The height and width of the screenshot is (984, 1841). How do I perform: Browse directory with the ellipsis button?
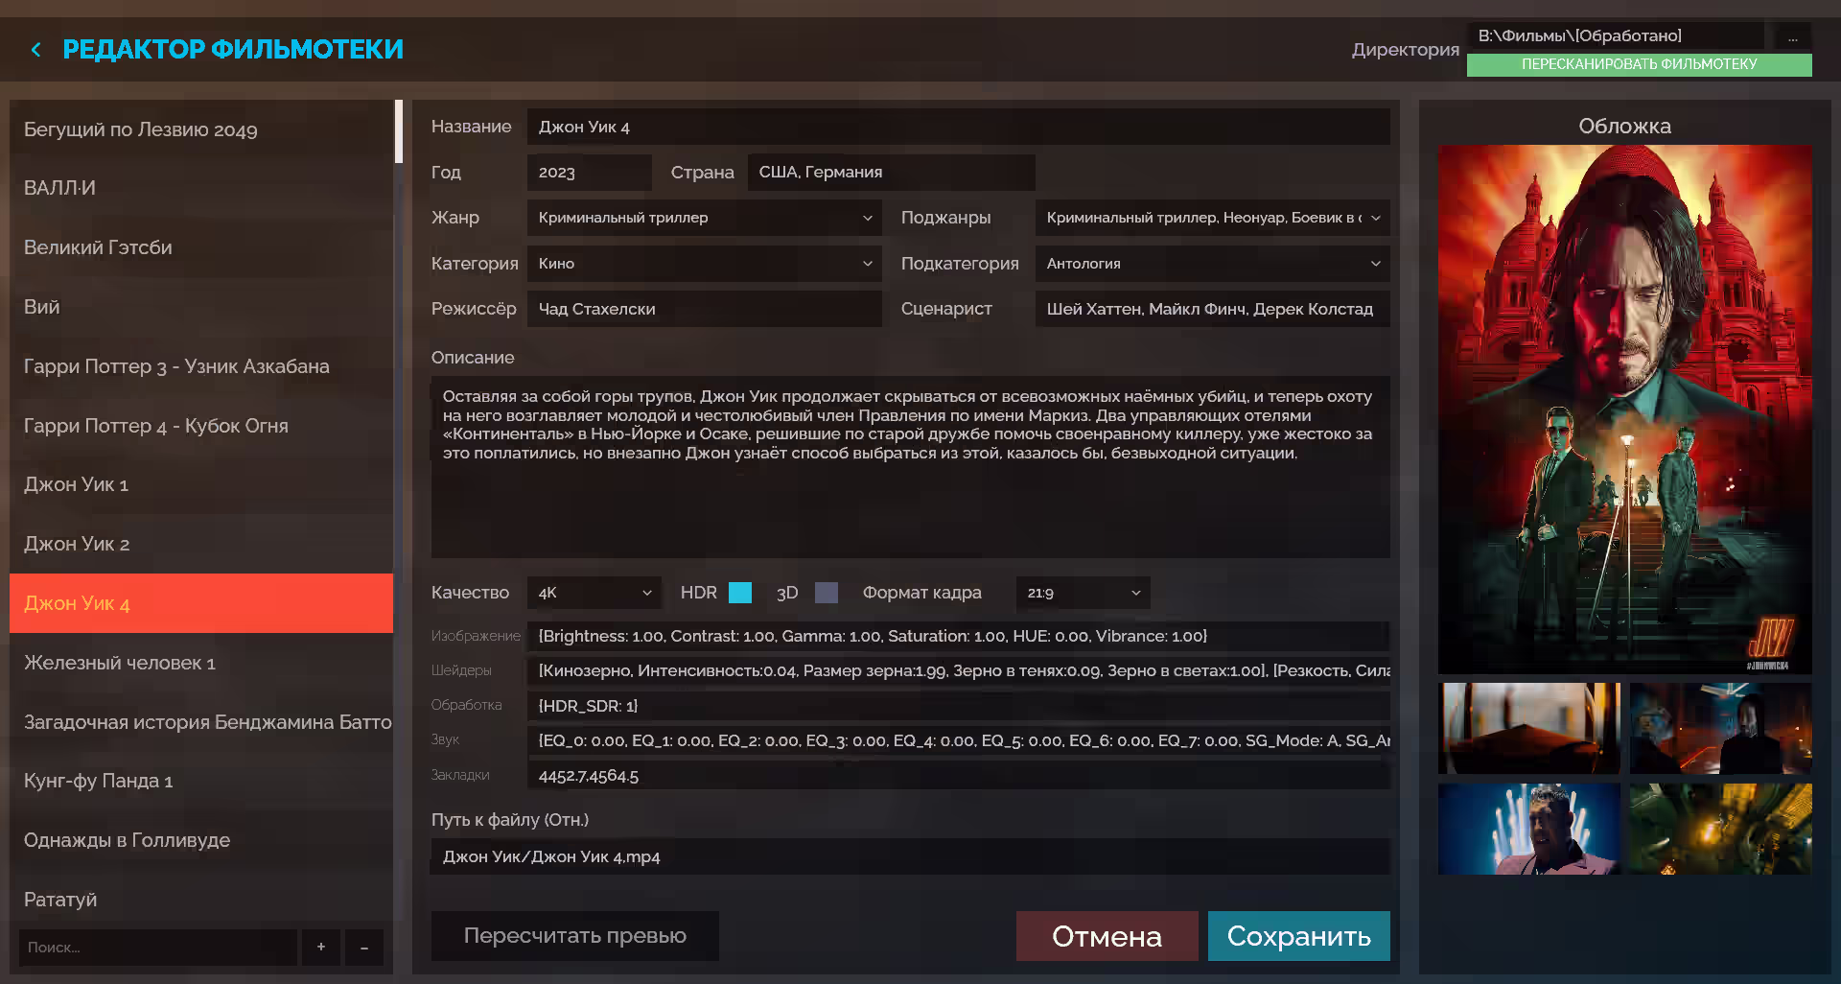[x=1792, y=36]
